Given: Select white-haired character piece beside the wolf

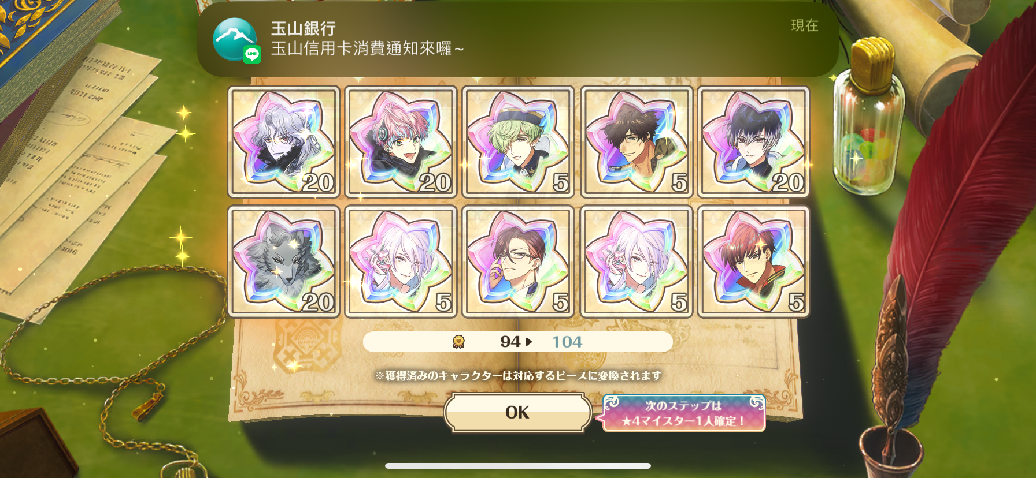Looking at the screenshot, I should [x=401, y=262].
